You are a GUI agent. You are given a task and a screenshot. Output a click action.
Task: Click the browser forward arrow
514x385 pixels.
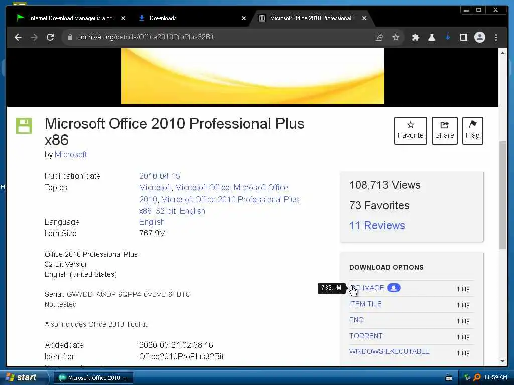(x=34, y=37)
